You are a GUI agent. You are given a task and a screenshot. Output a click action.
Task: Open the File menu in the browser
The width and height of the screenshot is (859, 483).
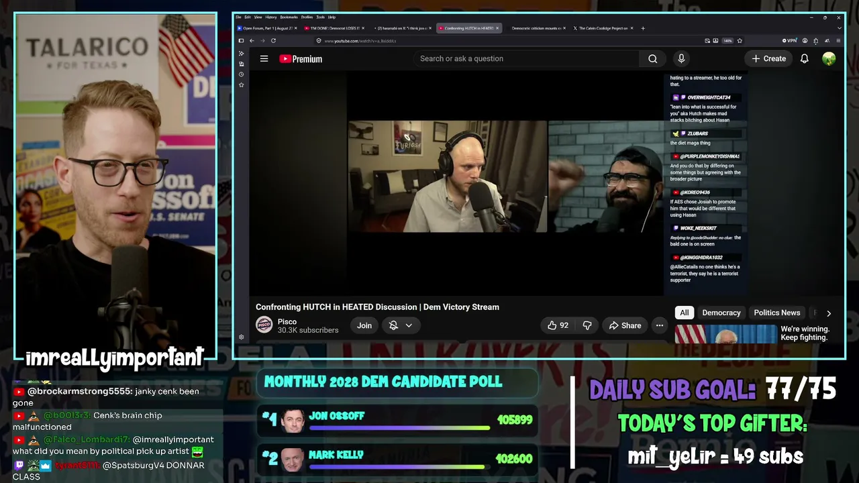pos(238,17)
